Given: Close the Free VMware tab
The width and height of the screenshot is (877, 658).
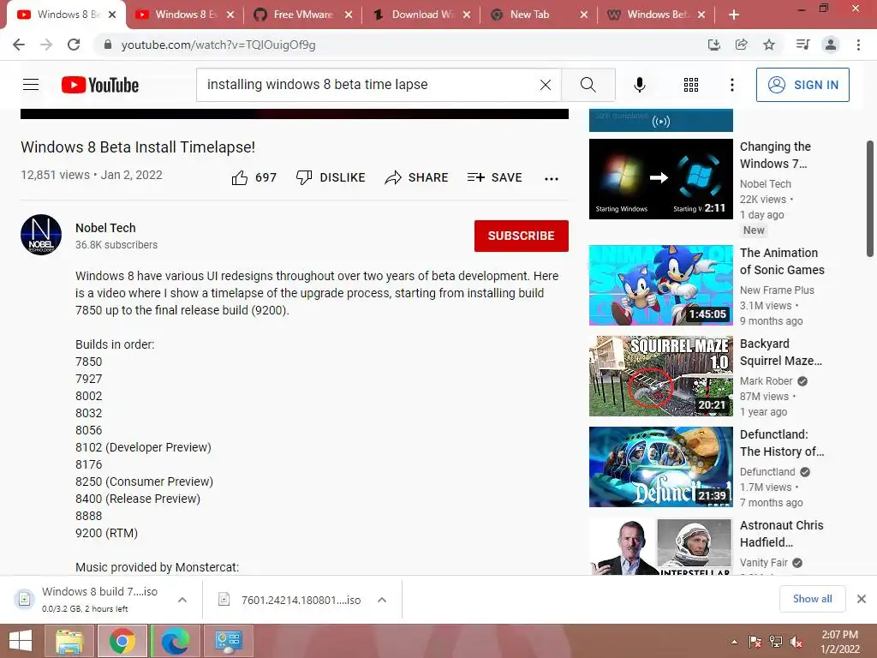Looking at the screenshot, I should click(349, 15).
